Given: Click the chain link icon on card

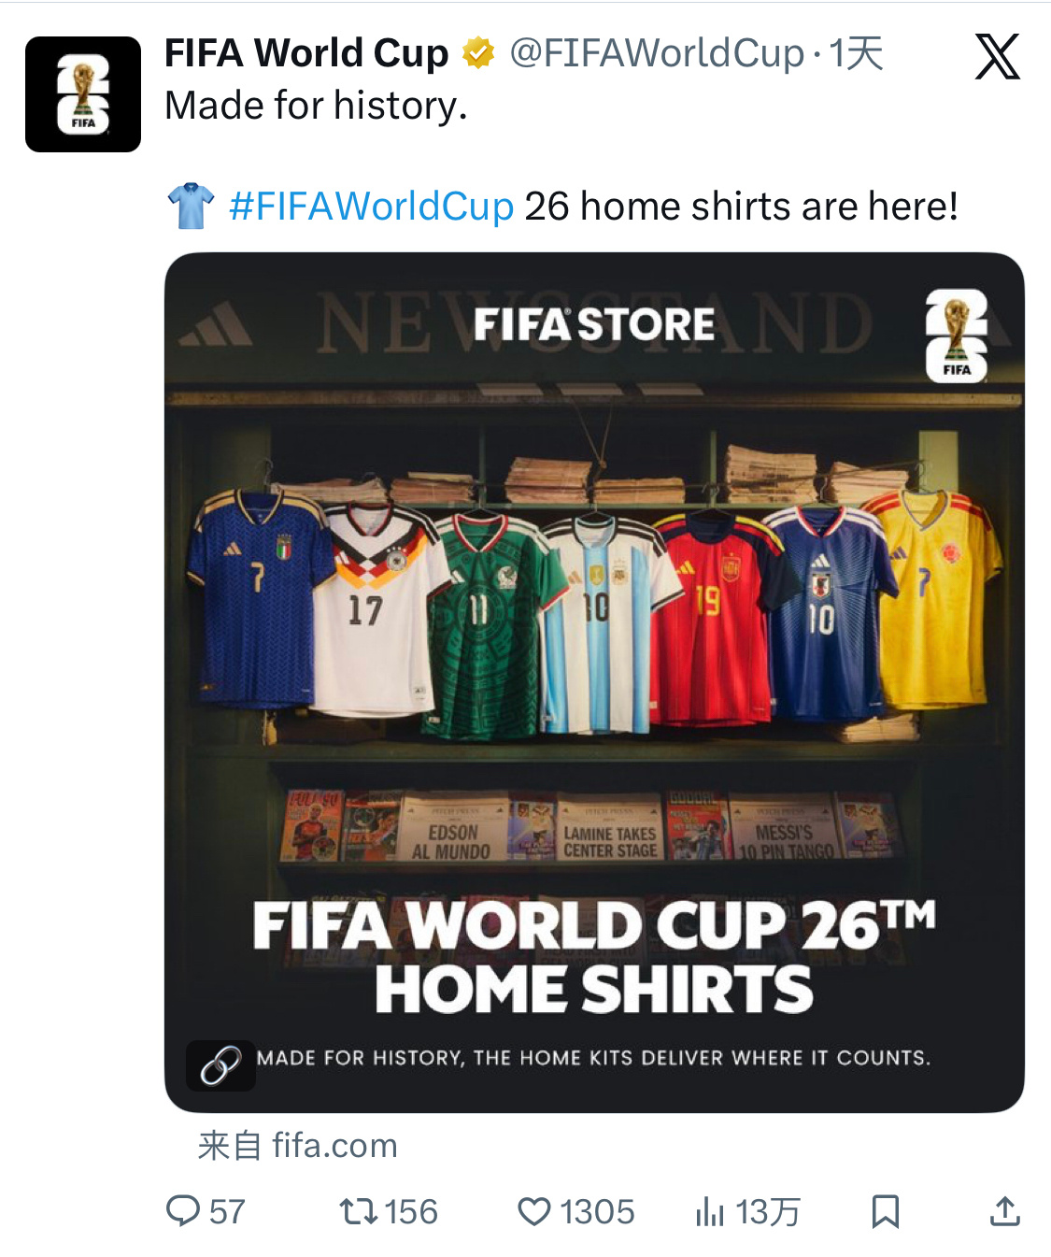Looking at the screenshot, I should (220, 1065).
